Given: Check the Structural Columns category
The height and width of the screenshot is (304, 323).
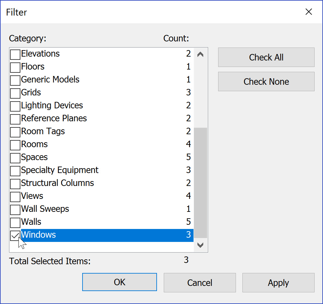Looking at the screenshot, I should click(x=15, y=184).
